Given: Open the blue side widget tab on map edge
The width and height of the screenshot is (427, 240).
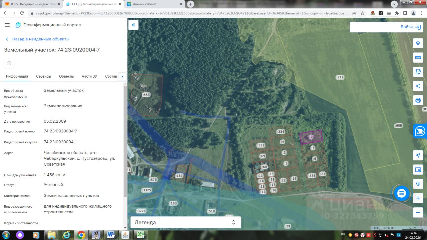Looking at the screenshot, I should point(420,131).
